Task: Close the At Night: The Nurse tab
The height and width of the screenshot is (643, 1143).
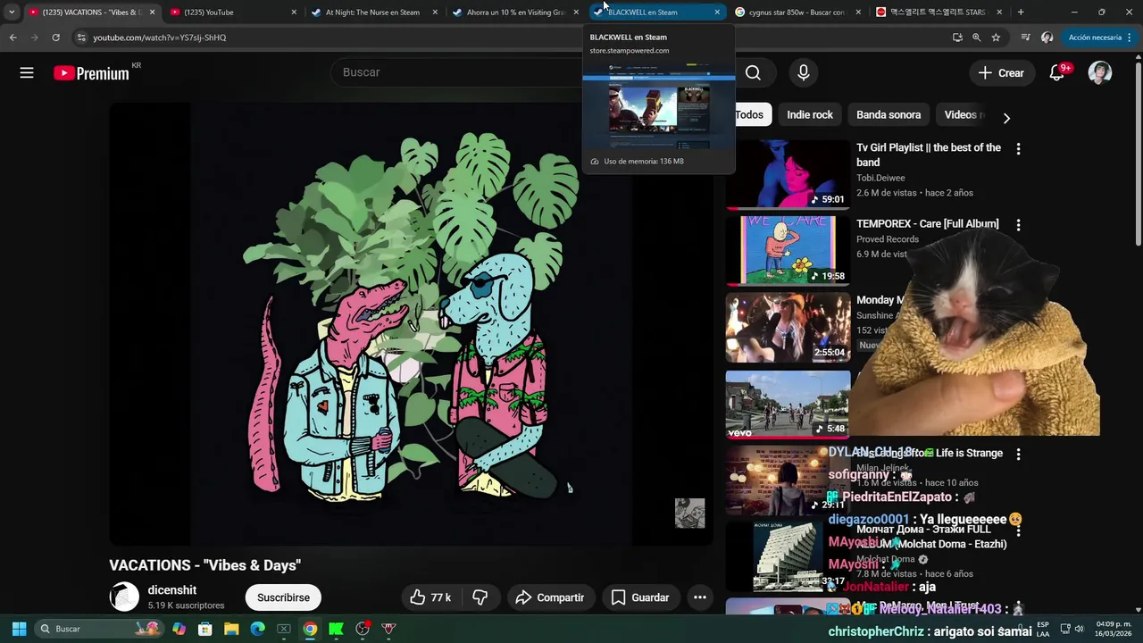Action: click(x=435, y=13)
